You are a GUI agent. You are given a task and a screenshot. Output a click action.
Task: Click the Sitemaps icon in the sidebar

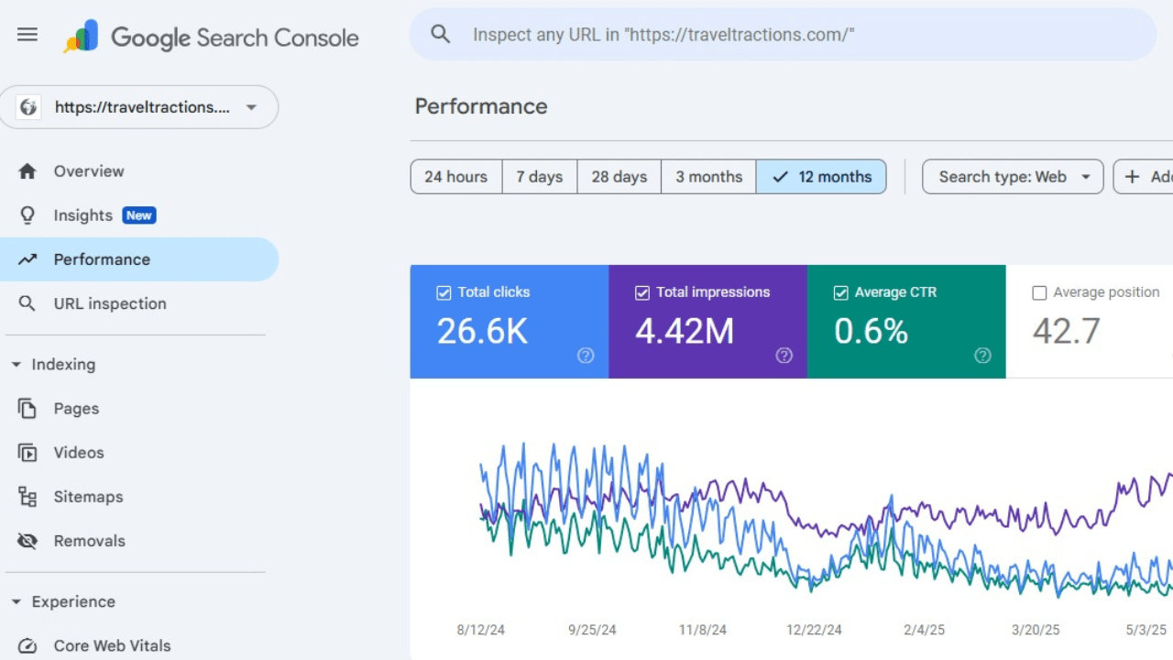pos(27,496)
